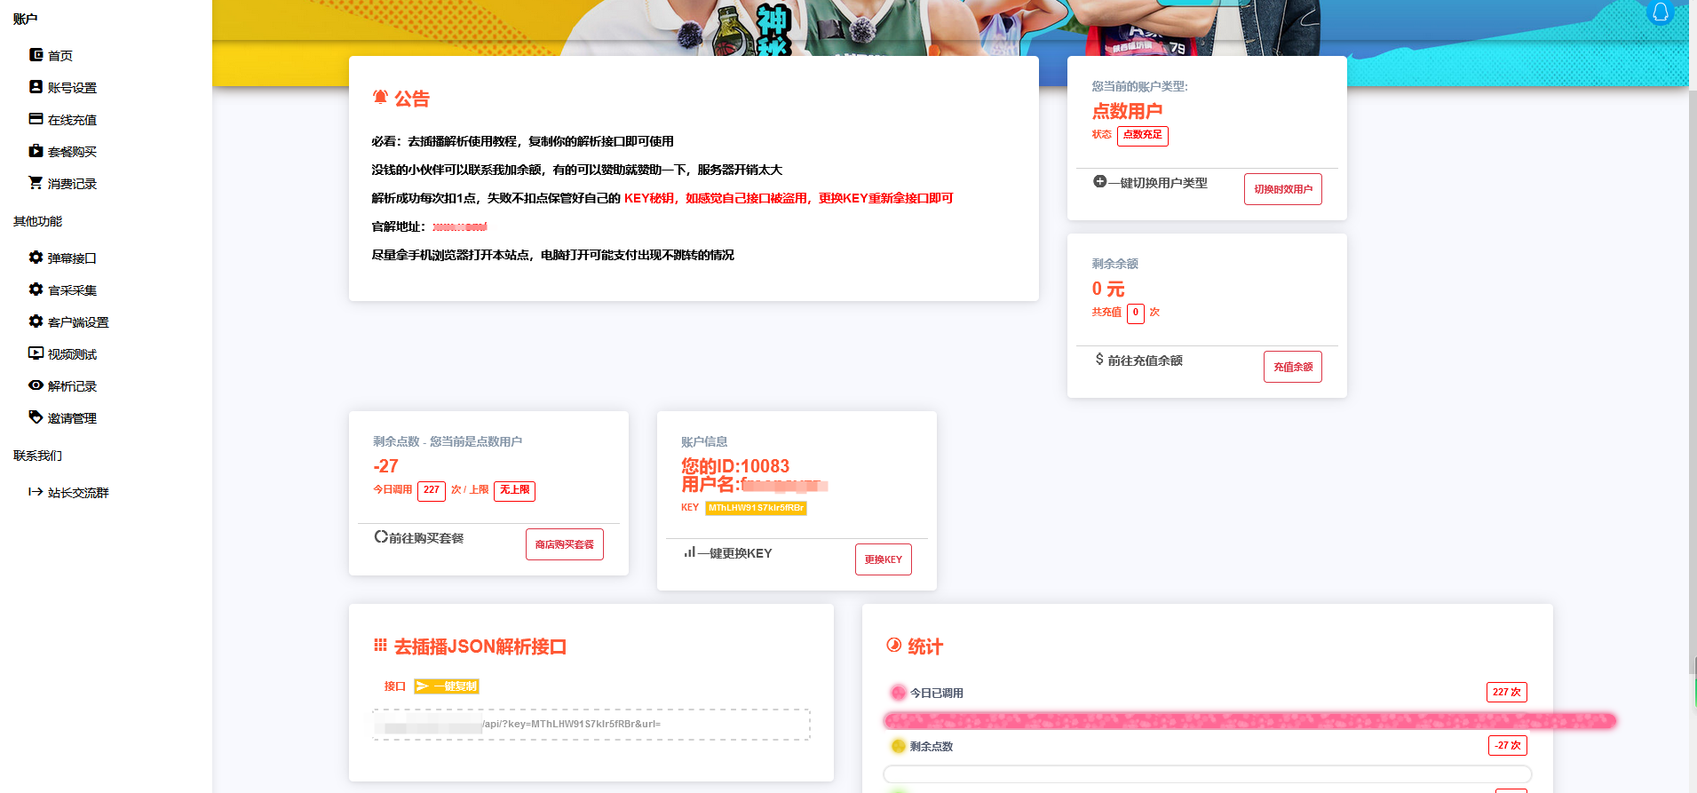The image size is (1697, 793).
Task: Click the grid icon beside 去插播JSON解析接口
Action: (380, 646)
